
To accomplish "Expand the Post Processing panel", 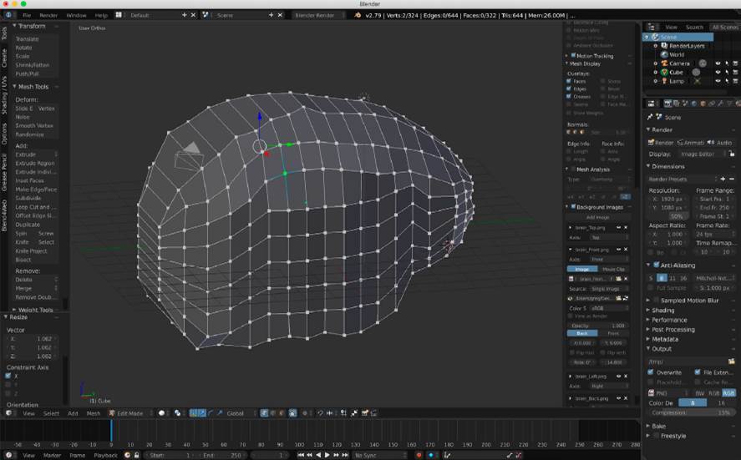I will (672, 329).
